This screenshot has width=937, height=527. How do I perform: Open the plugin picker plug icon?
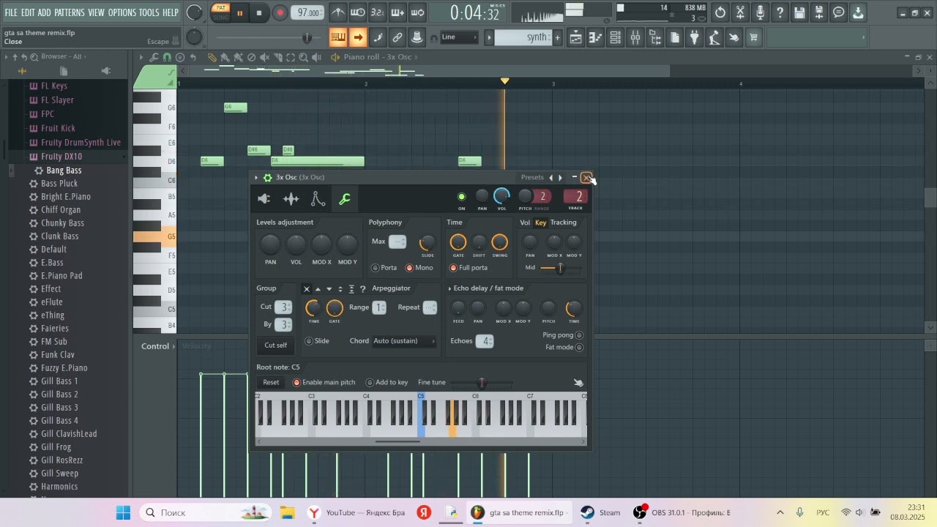point(695,37)
